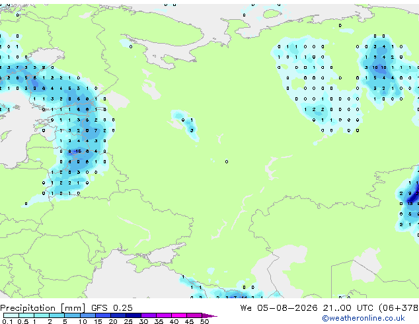
Task: Click the legend label '35'
Action: point(159,321)
